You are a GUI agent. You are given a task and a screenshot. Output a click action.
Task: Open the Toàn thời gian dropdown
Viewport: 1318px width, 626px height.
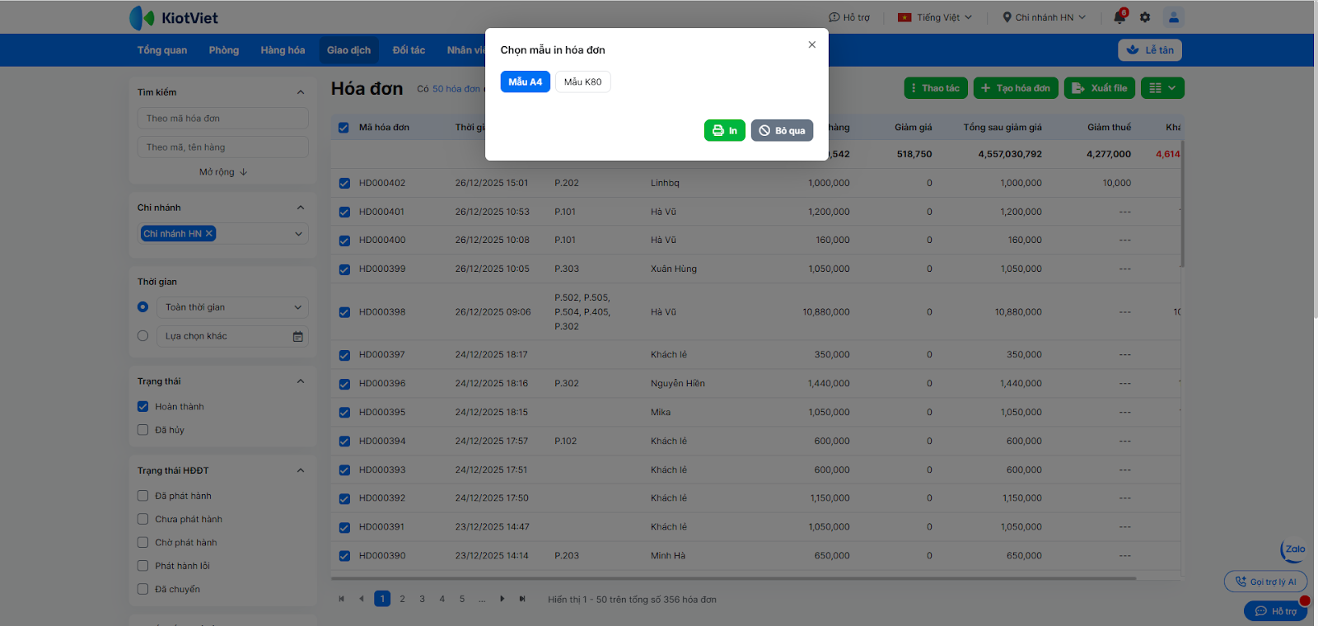click(x=233, y=307)
